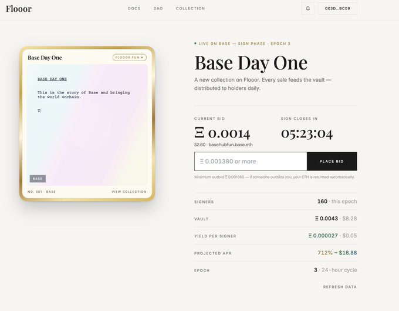Viewport: 399px width, 311px height.
Task: Click the bidder name basehubfun.base.eth
Action: pos(231,145)
